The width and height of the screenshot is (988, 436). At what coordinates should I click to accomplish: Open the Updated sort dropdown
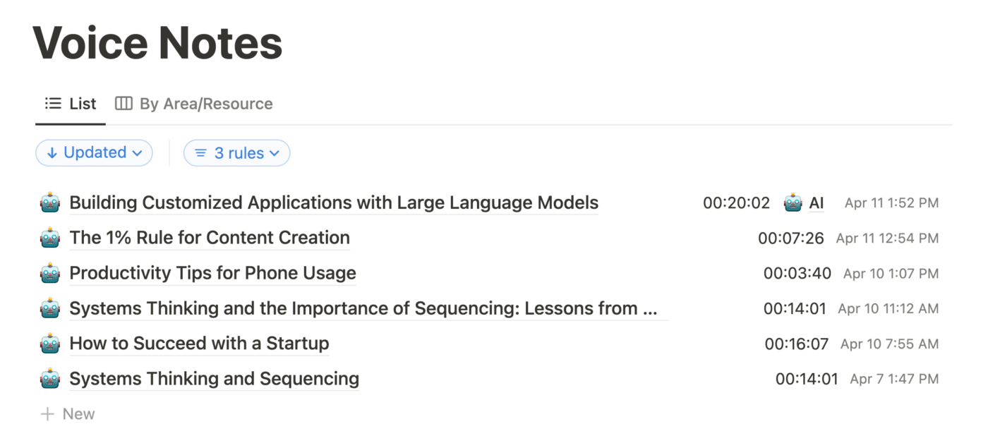coord(94,153)
